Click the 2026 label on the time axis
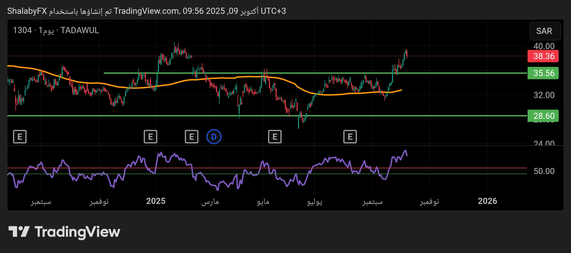 [x=487, y=201]
